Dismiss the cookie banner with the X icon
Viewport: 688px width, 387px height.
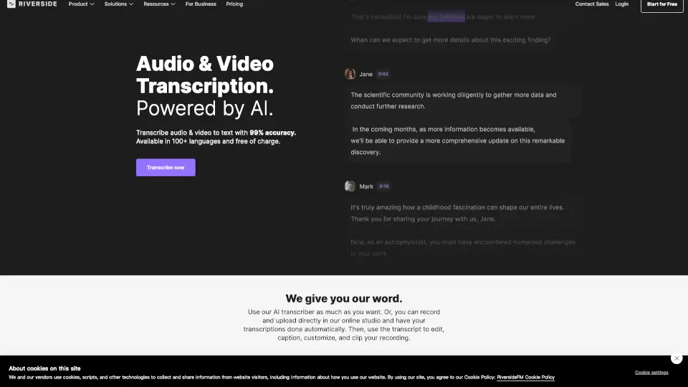pos(676,358)
